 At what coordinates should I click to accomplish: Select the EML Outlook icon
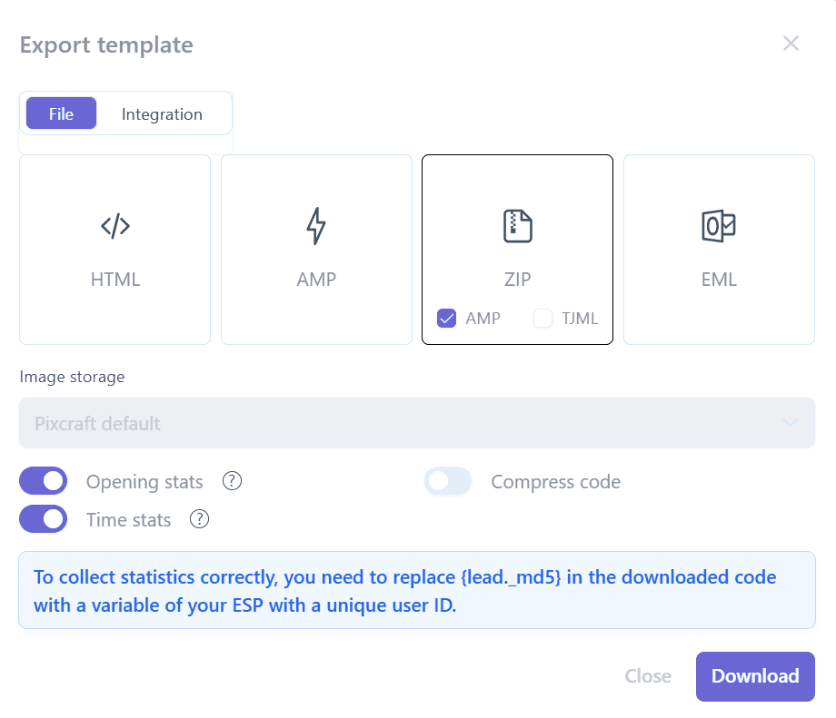coord(719,226)
